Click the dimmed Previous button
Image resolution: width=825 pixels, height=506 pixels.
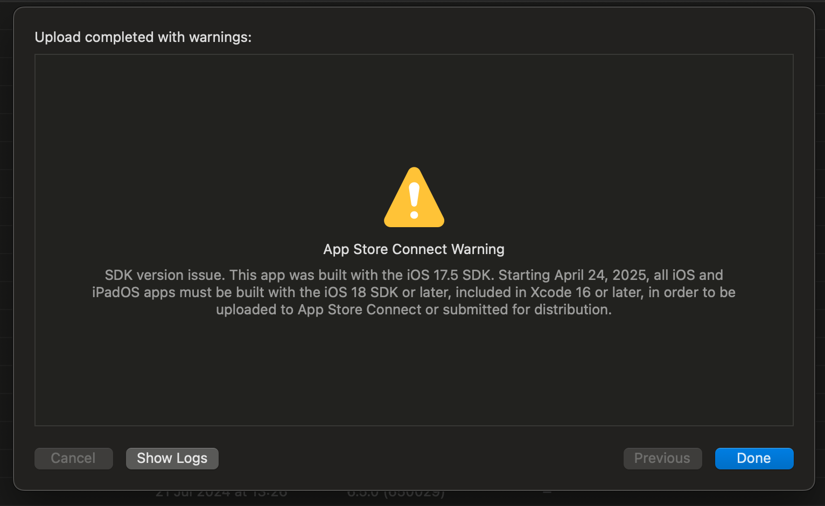[x=662, y=459]
